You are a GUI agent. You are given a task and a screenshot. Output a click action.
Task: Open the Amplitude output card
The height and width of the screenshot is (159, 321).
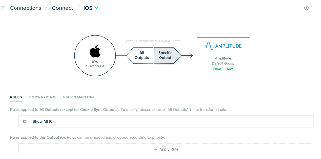pos(223,56)
